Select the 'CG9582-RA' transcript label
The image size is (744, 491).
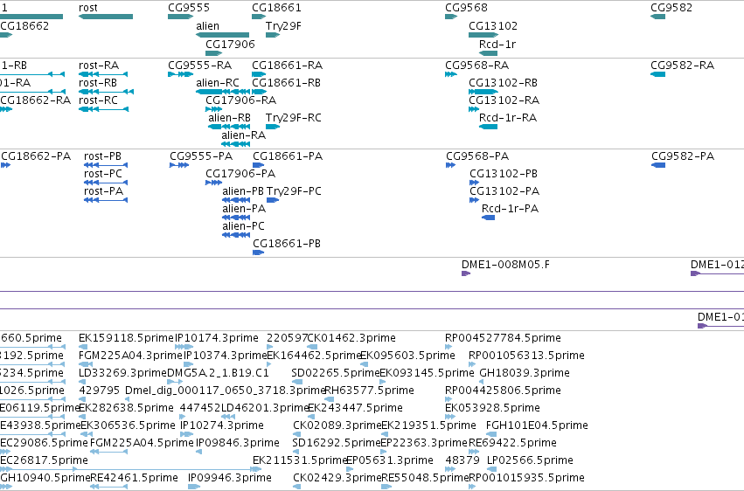click(x=682, y=66)
